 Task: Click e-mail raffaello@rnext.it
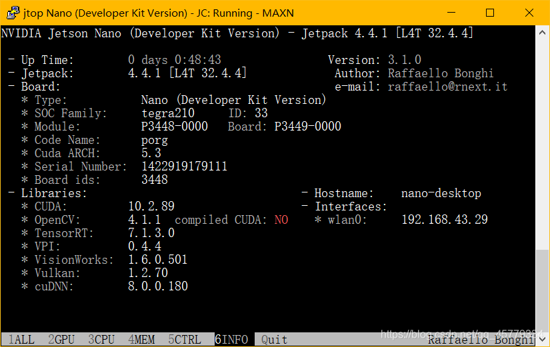point(447,87)
